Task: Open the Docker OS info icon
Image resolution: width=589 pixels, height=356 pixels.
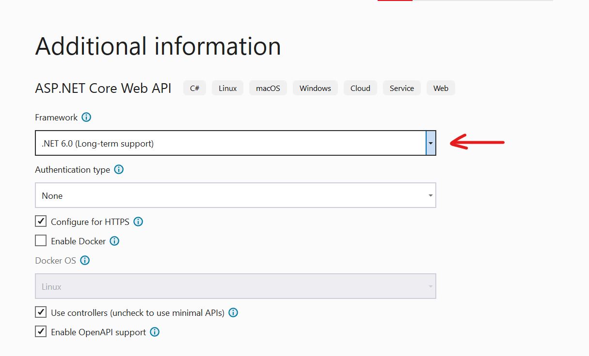Action: tap(85, 260)
